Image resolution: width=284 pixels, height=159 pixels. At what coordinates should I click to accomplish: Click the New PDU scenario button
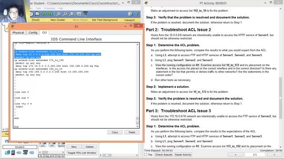[x=74, y=147]
